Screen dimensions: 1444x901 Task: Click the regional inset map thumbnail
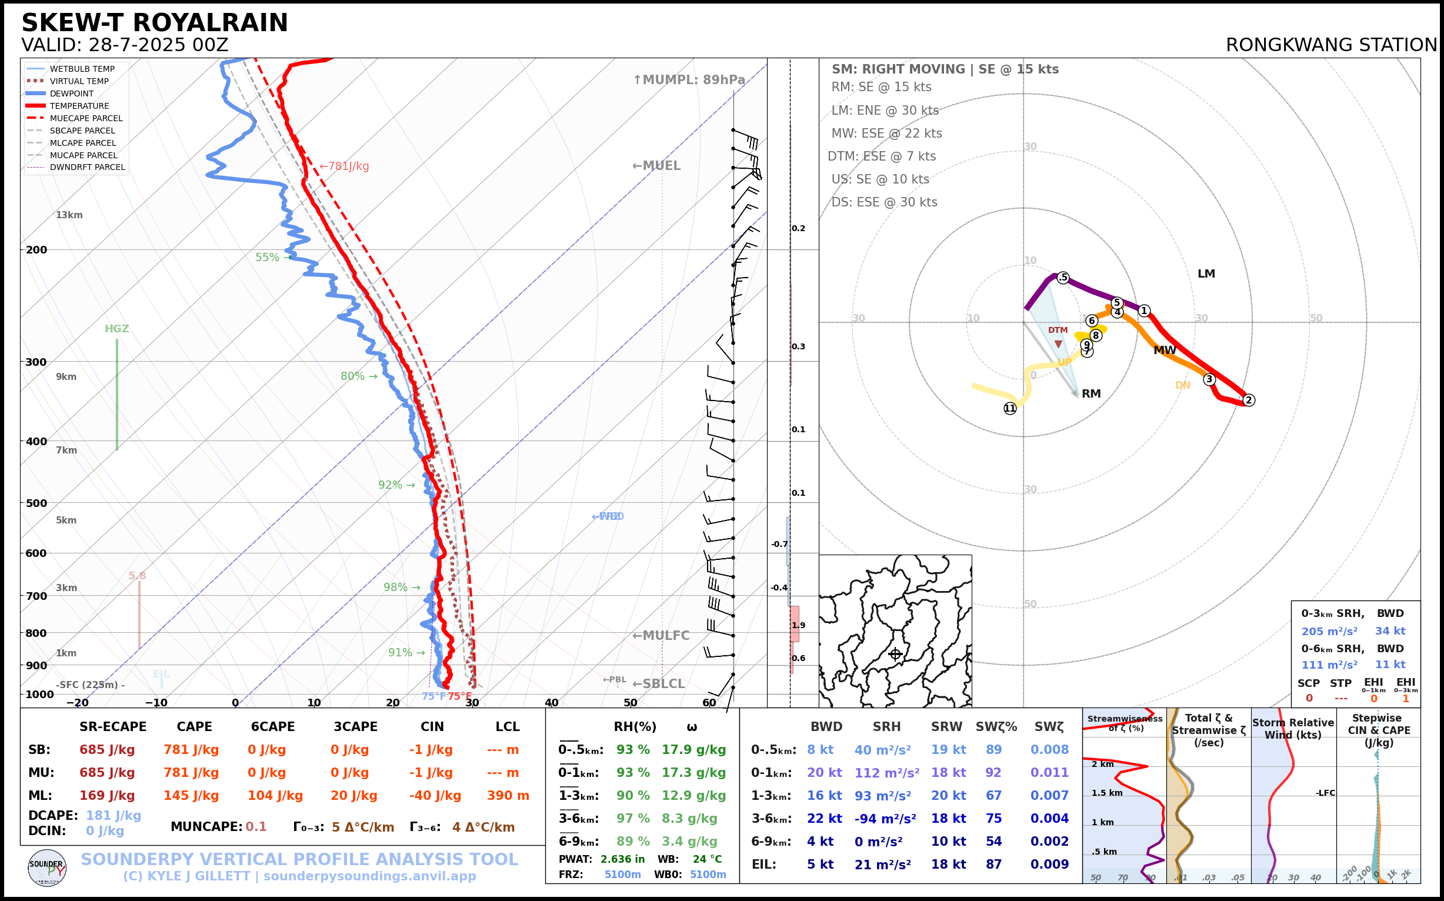[x=895, y=630]
